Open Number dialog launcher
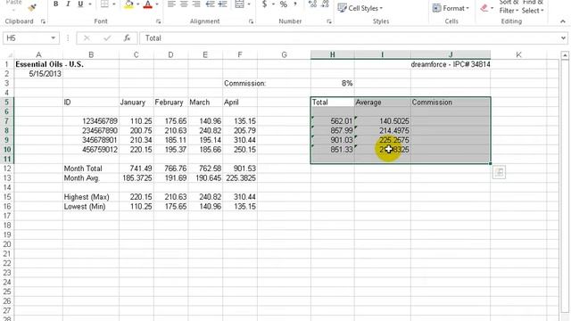This screenshot has width=571, height=321. [x=329, y=21]
